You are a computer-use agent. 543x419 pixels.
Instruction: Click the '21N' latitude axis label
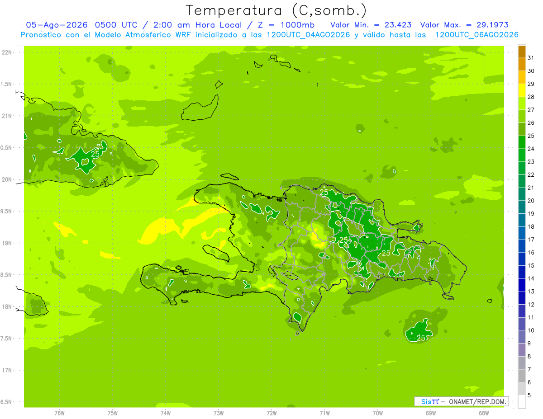(7, 116)
